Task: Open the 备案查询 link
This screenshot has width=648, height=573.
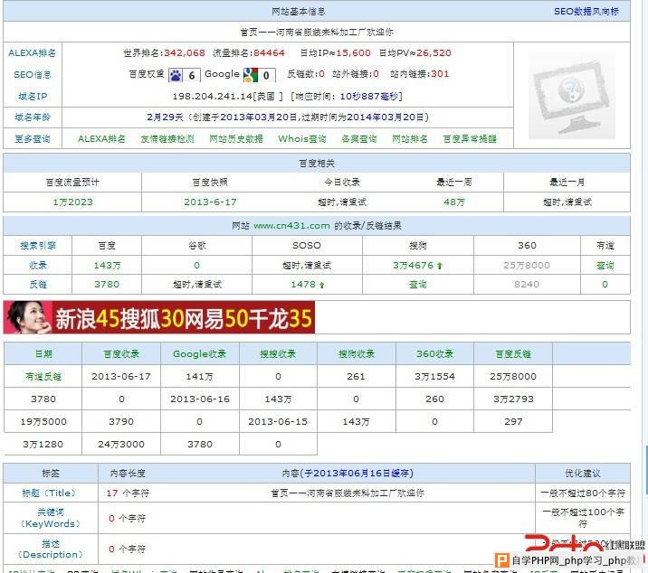Action: pos(359,138)
